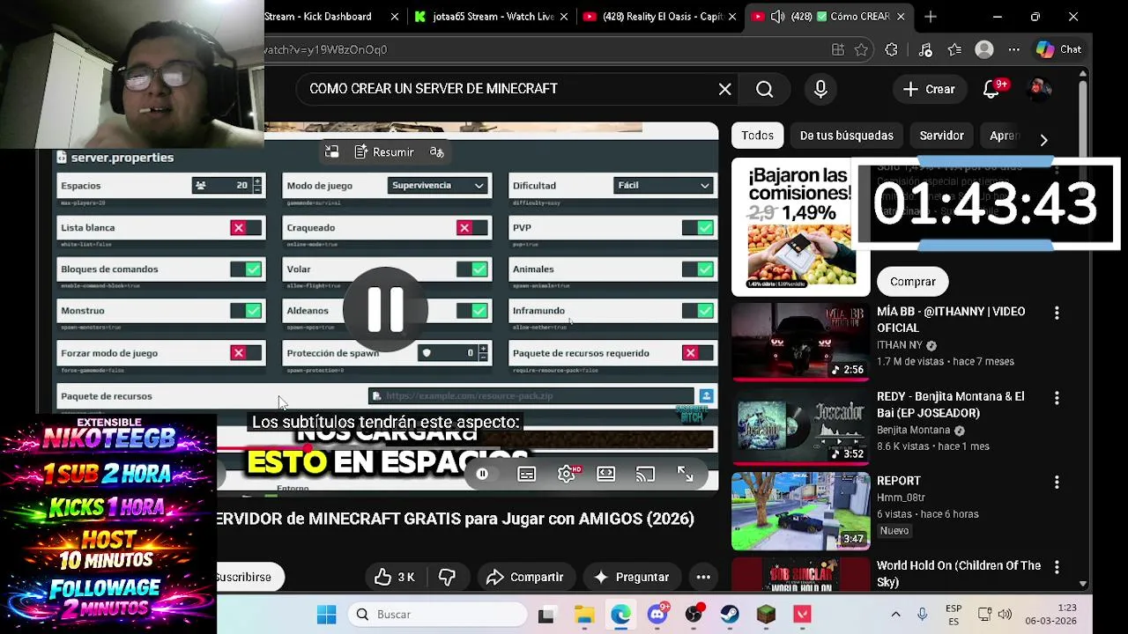Open the Edge profile icon

click(984, 50)
